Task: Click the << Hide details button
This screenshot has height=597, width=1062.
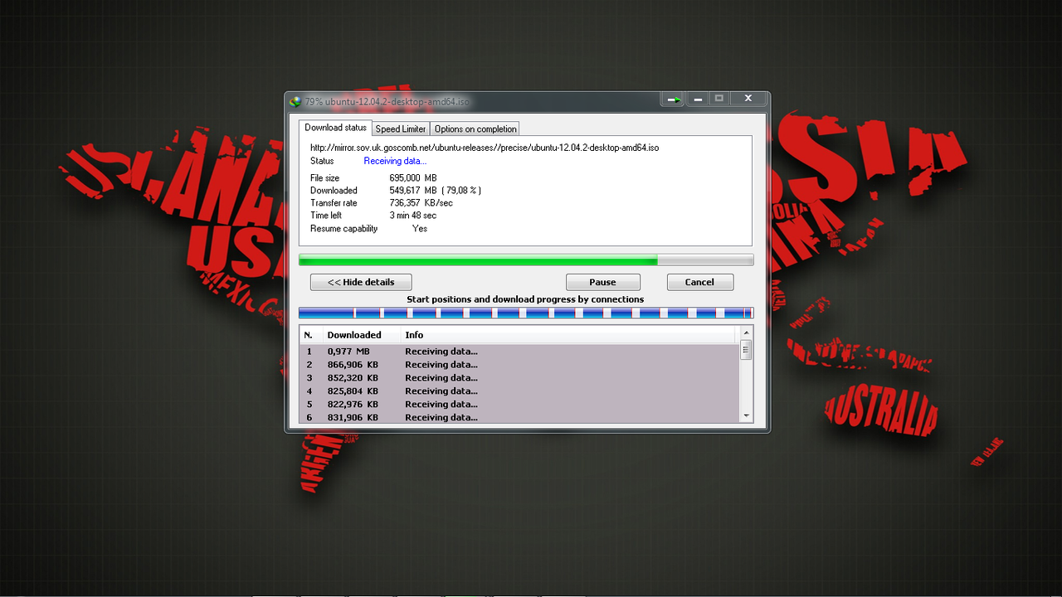Action: 361,282
